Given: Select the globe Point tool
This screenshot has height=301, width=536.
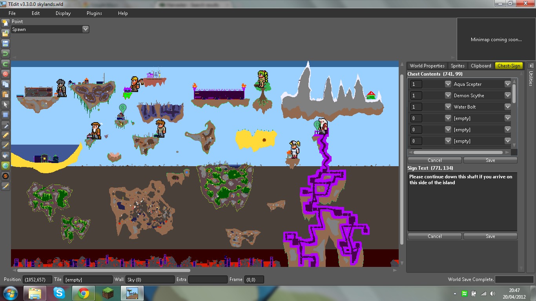Looking at the screenshot, I should pyautogui.click(x=5, y=165).
